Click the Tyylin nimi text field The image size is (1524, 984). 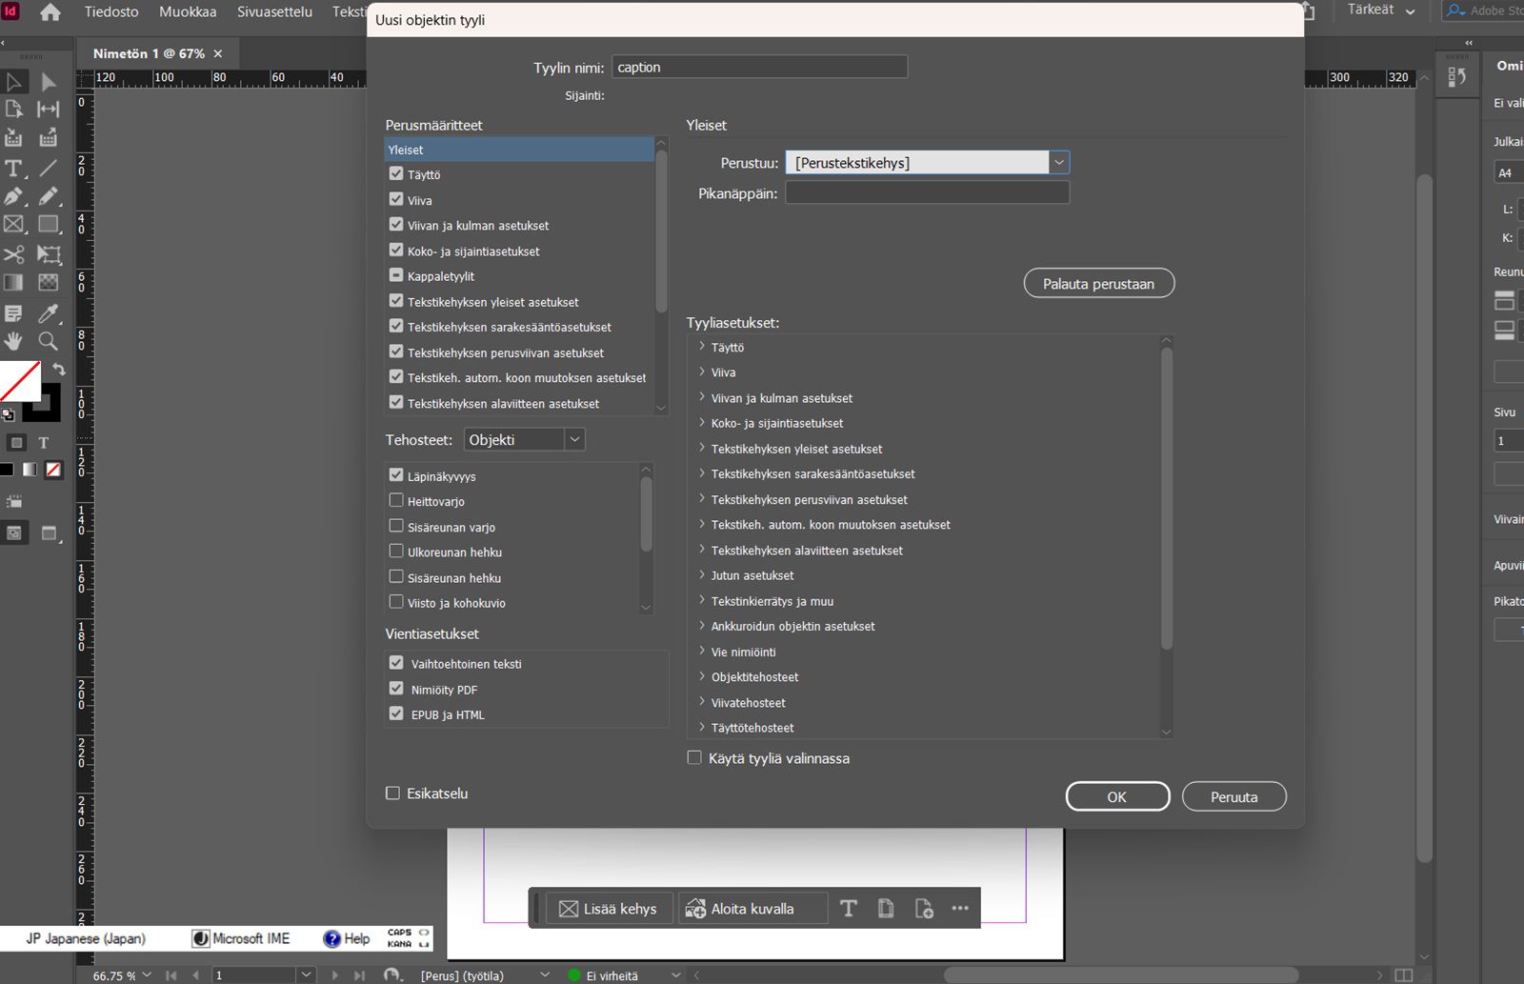pos(759,67)
